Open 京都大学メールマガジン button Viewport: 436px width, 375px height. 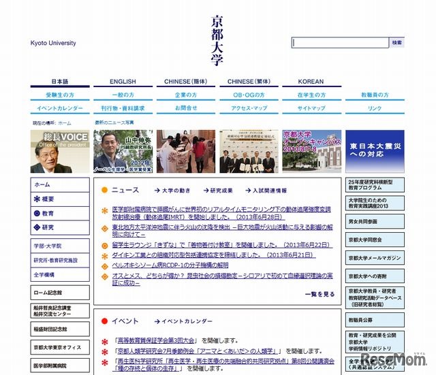click(x=375, y=258)
